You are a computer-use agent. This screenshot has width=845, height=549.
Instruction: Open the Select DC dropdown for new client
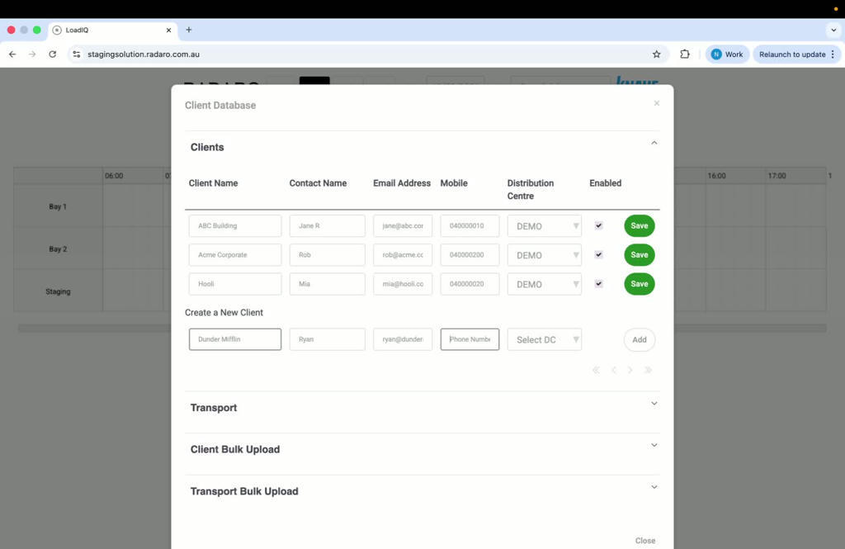pyautogui.click(x=545, y=340)
